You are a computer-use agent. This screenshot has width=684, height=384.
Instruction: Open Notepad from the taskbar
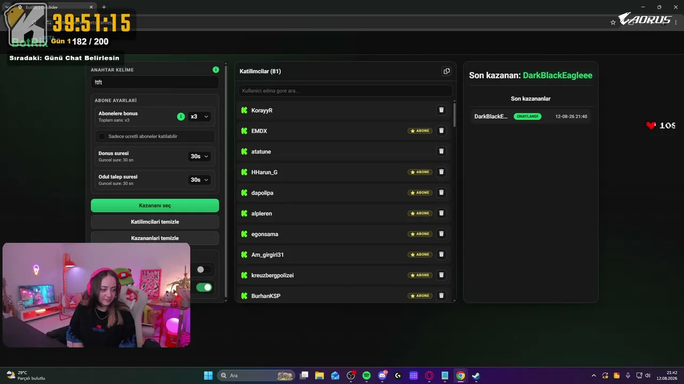(445, 375)
